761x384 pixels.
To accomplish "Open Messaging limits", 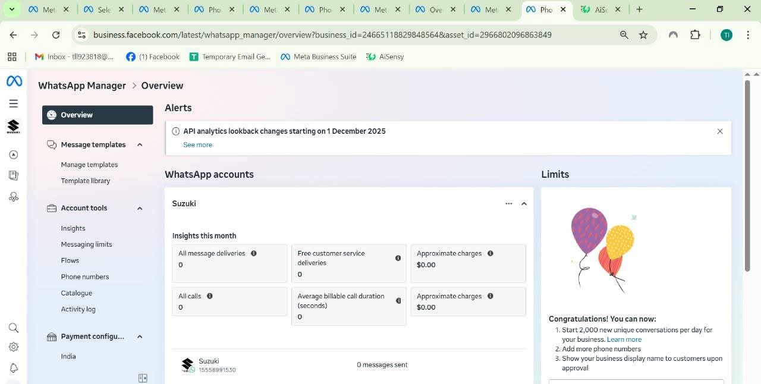I will (86, 244).
